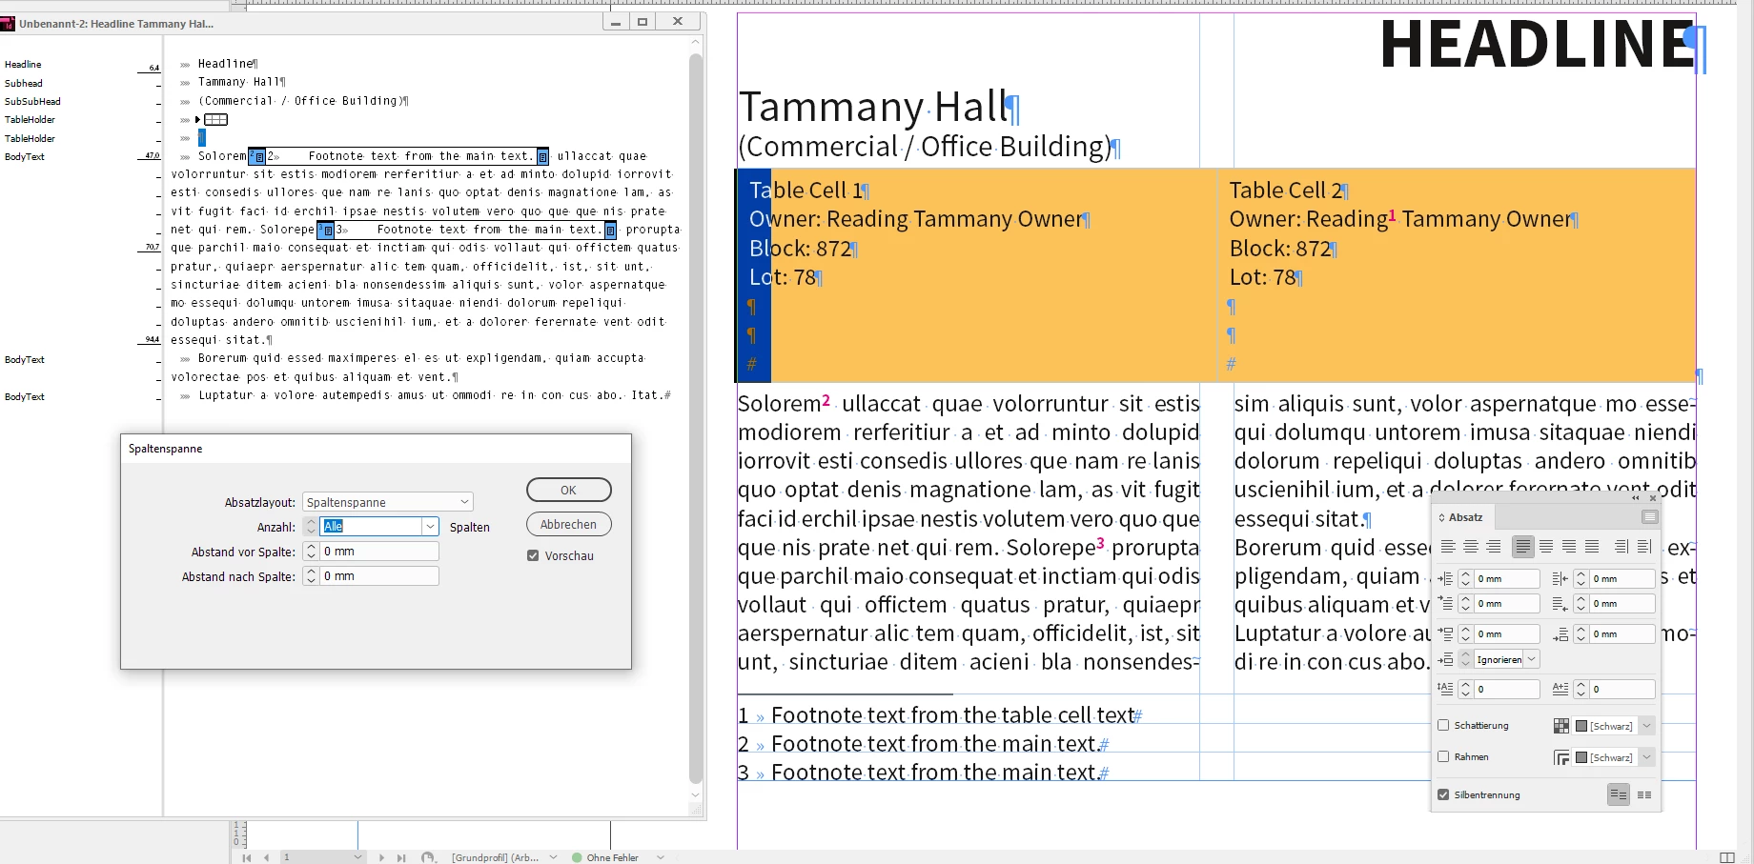Click the Absatz panel tab
This screenshot has width=1754, height=864.
coord(1465,517)
